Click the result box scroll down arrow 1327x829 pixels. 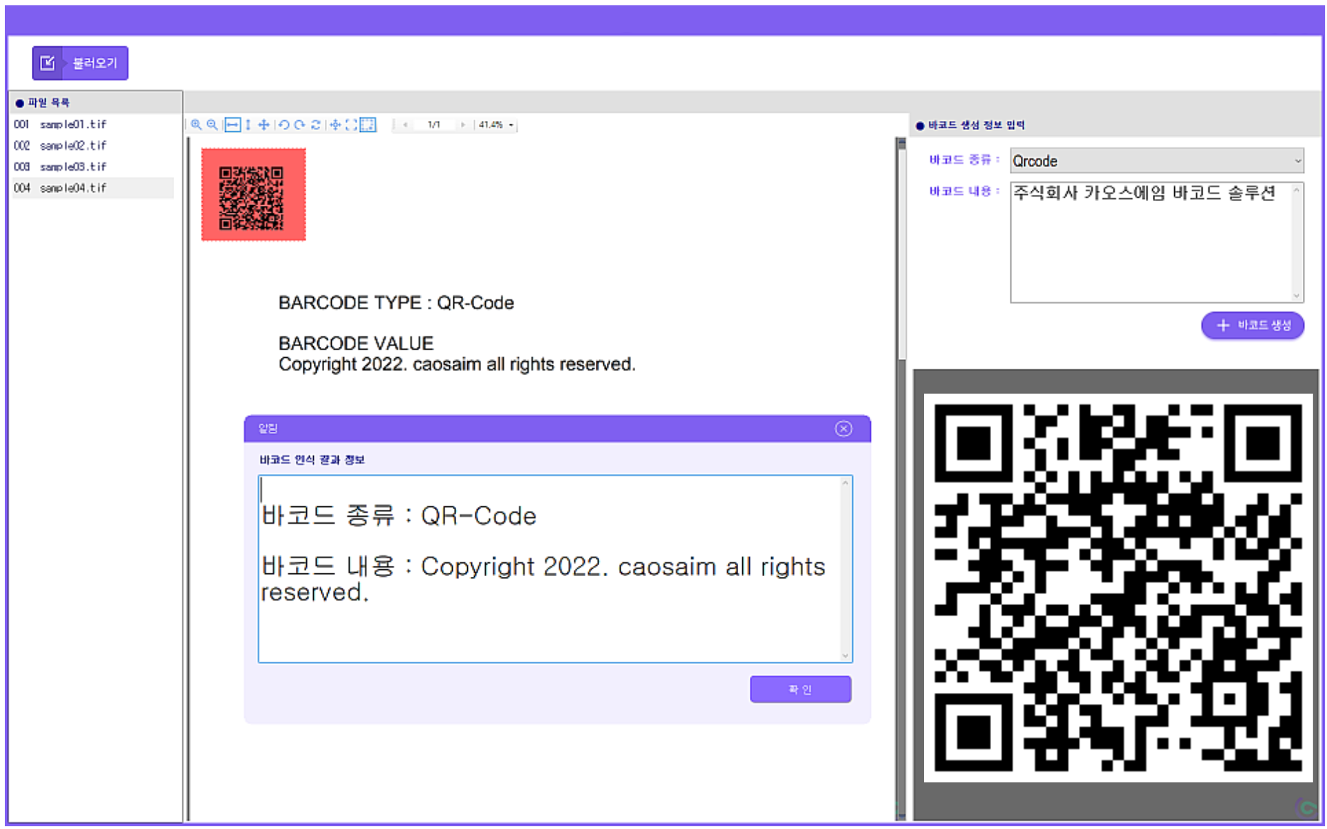[845, 655]
